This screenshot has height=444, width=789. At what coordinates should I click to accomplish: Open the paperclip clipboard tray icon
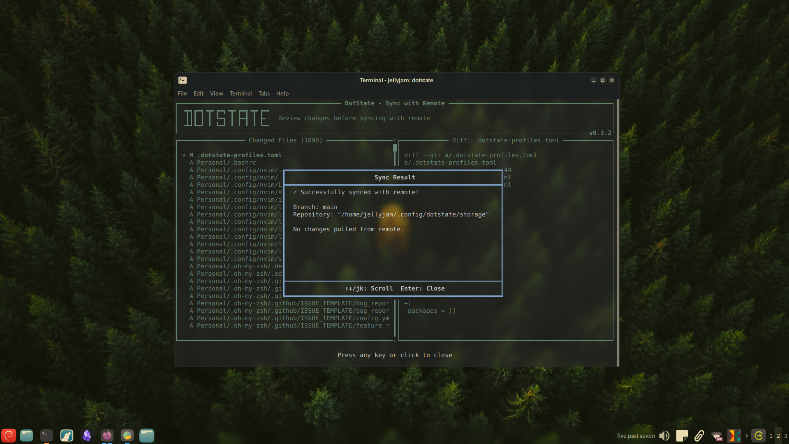pos(699,436)
